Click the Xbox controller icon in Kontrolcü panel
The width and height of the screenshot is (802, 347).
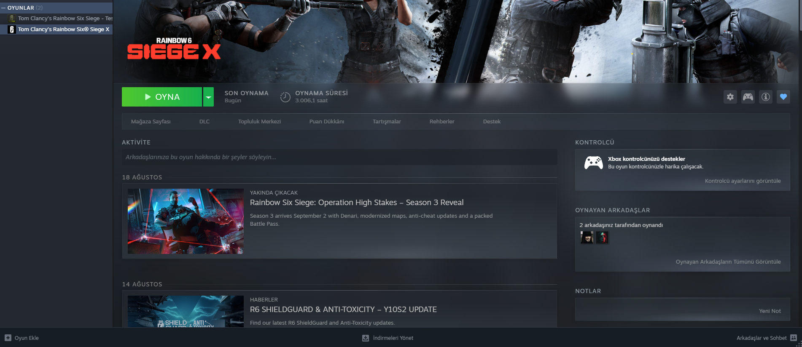(594, 163)
